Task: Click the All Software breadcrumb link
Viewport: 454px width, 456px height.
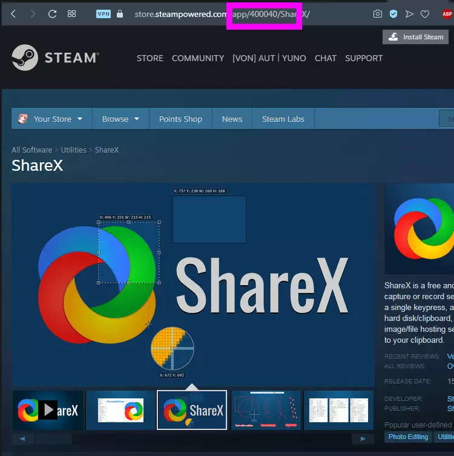Action: [x=32, y=150]
